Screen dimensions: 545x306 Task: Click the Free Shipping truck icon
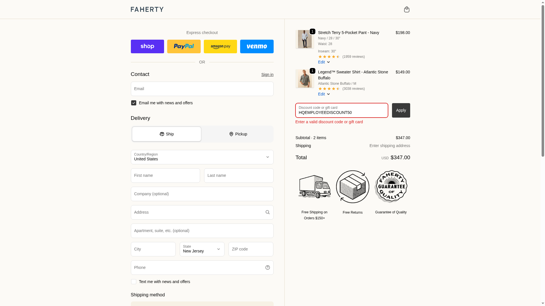click(315, 187)
